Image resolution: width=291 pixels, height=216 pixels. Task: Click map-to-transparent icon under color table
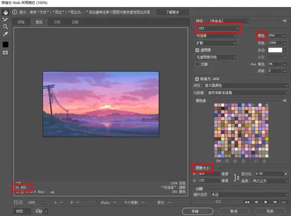coord(227,161)
